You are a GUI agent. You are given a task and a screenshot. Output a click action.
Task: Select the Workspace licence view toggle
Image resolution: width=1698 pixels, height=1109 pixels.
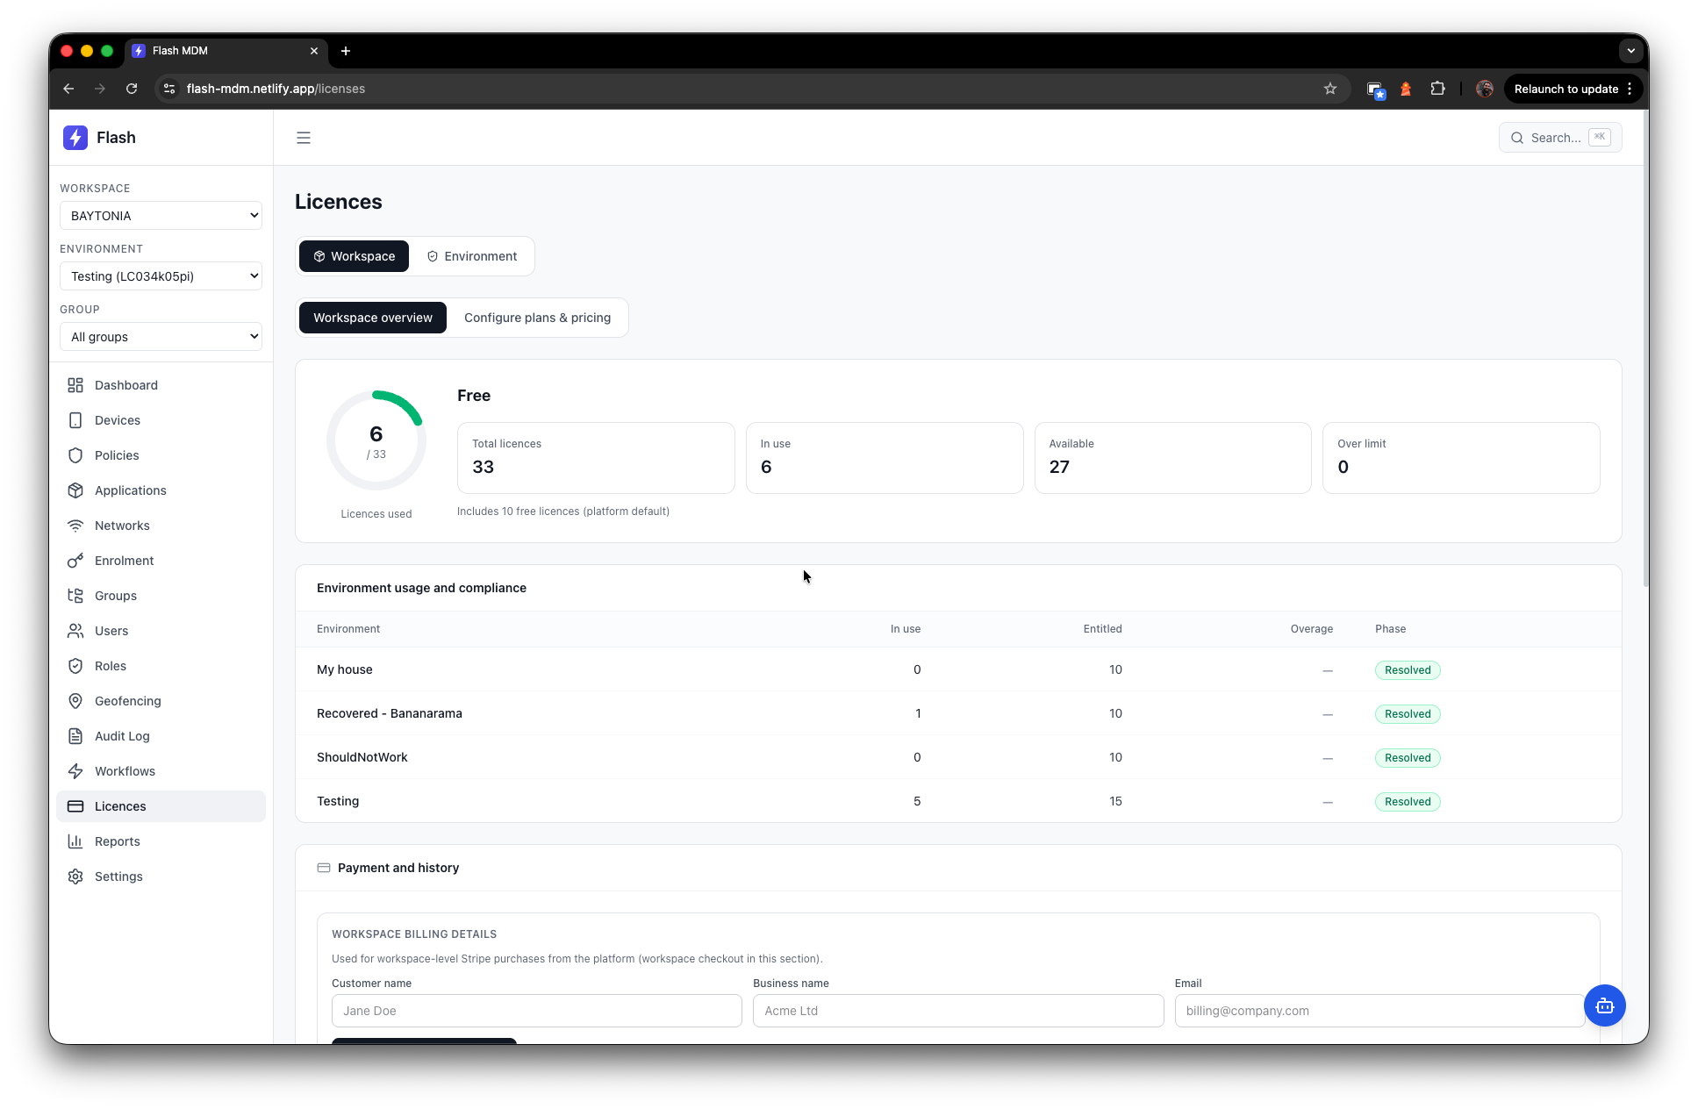tap(354, 256)
